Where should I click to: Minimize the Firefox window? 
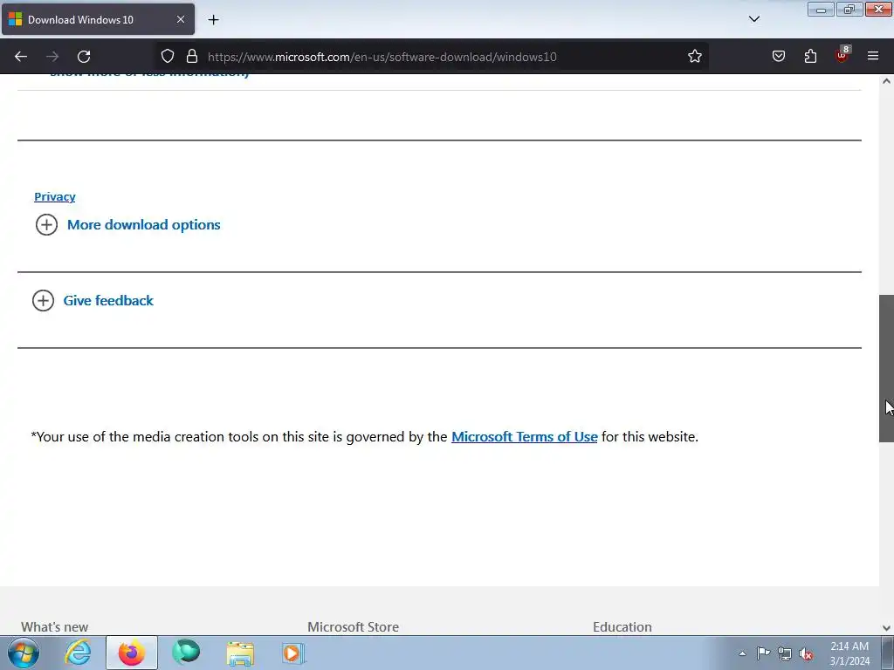tap(821, 10)
